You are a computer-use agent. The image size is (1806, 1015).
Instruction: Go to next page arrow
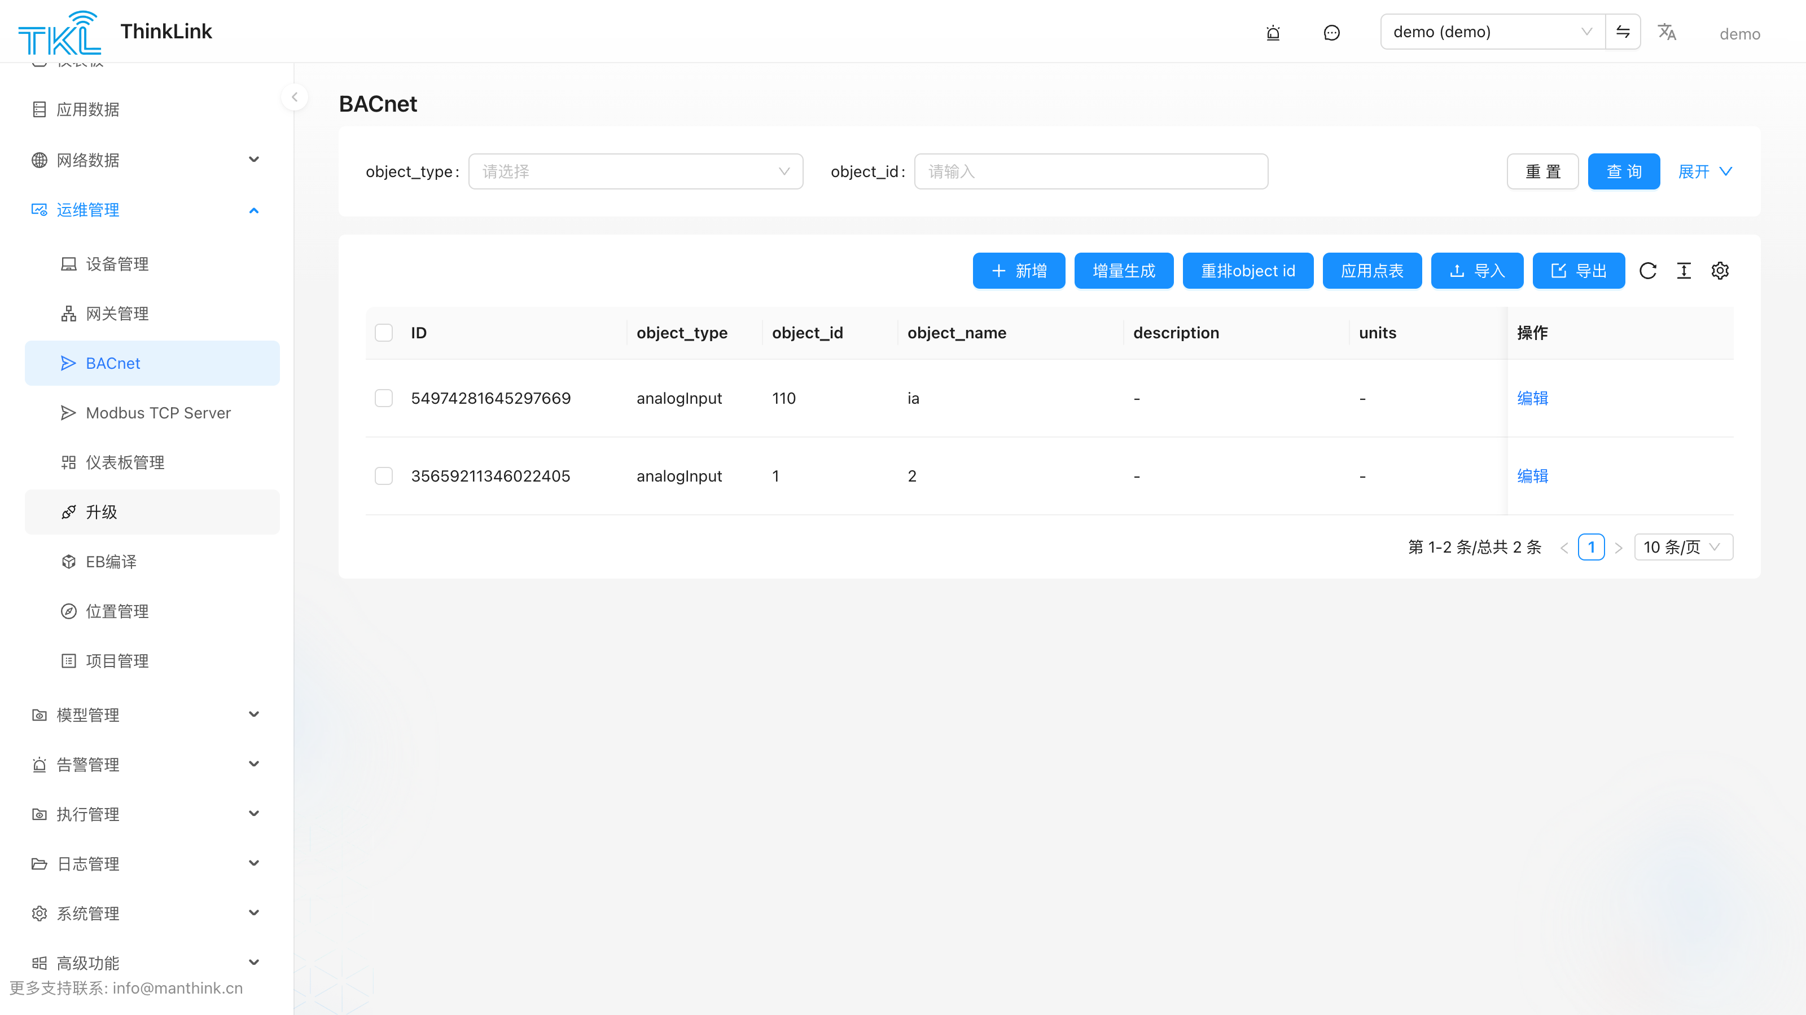click(x=1618, y=547)
